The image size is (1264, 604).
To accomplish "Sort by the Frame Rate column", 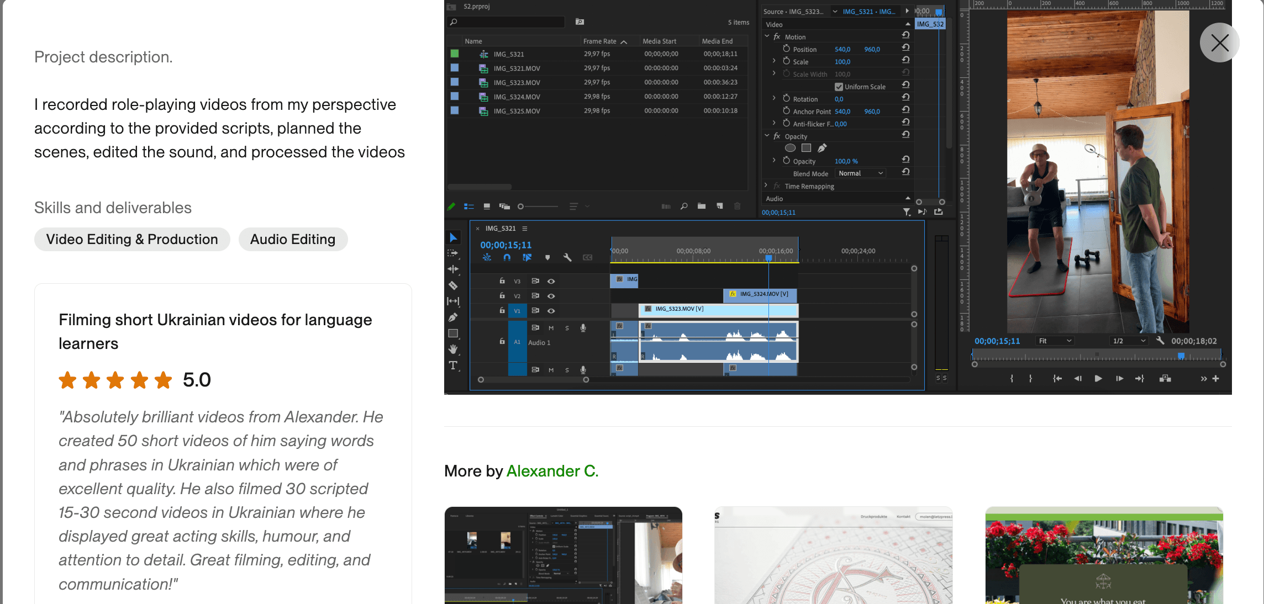I will click(599, 41).
